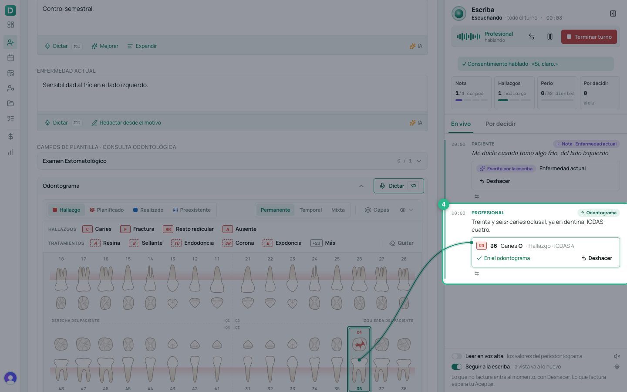
Task: Toggle Leer en voz alta switch
Action: click(457, 356)
